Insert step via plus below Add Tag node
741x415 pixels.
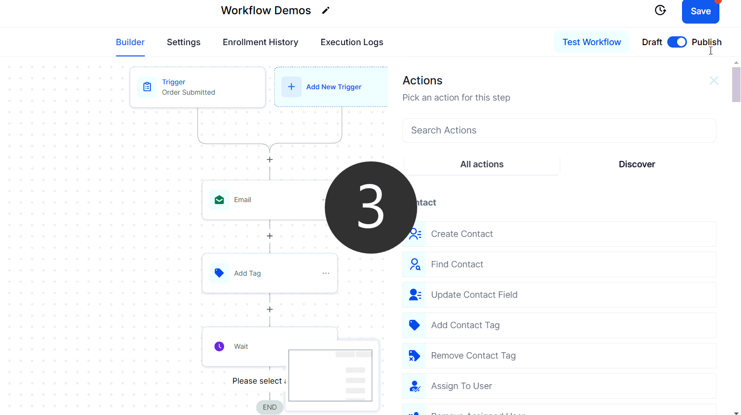tap(270, 310)
